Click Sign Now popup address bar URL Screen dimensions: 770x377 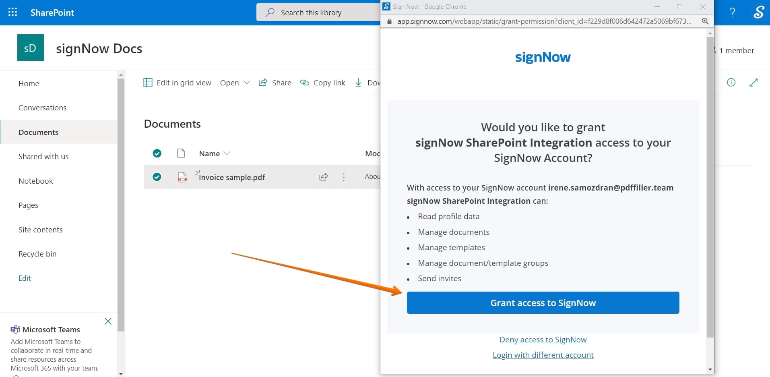coord(544,21)
